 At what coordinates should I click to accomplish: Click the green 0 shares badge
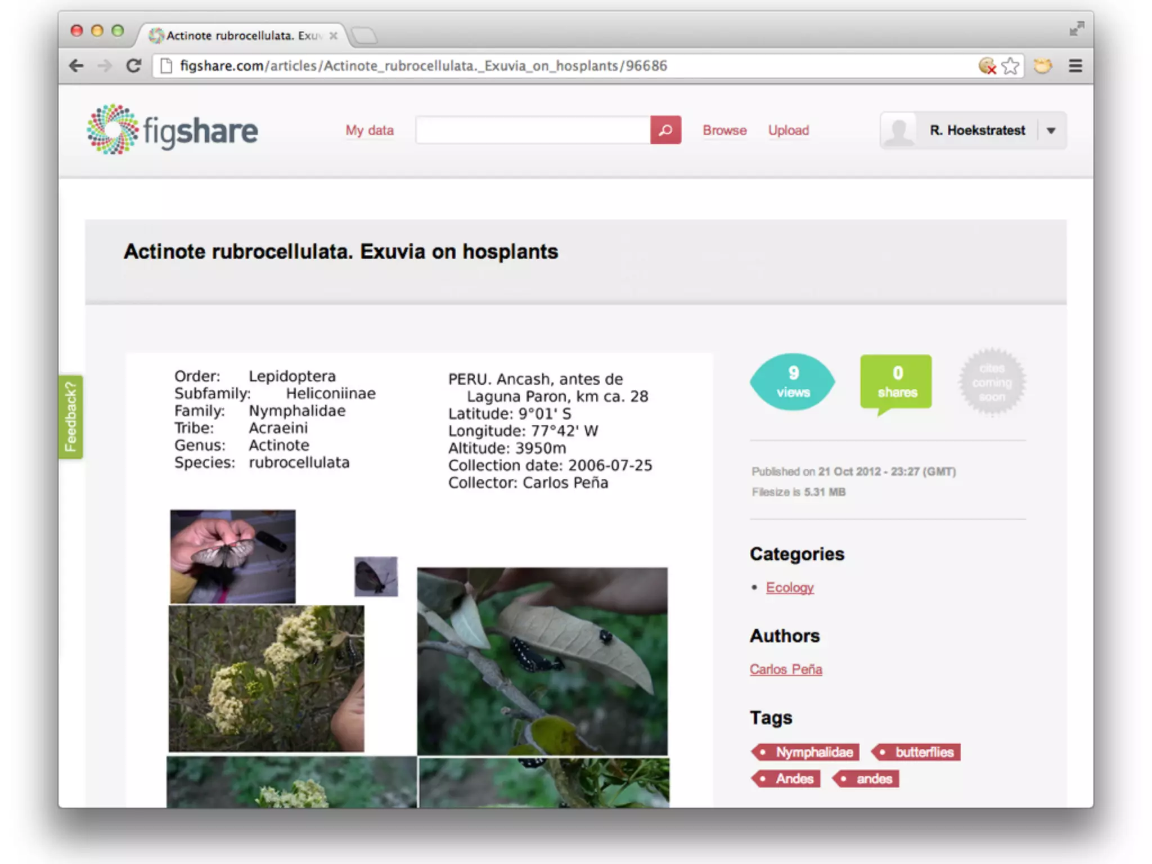[897, 382]
